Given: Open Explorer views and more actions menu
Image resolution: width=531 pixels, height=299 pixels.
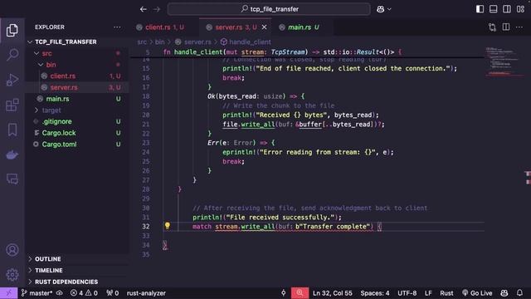Looking at the screenshot, I should (117, 27).
